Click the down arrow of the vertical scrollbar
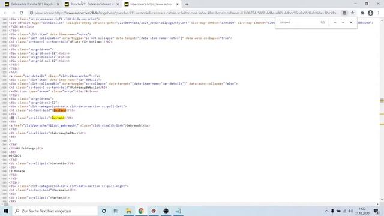 [x=382, y=200]
